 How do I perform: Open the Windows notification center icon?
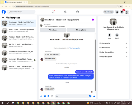pos(129,103)
